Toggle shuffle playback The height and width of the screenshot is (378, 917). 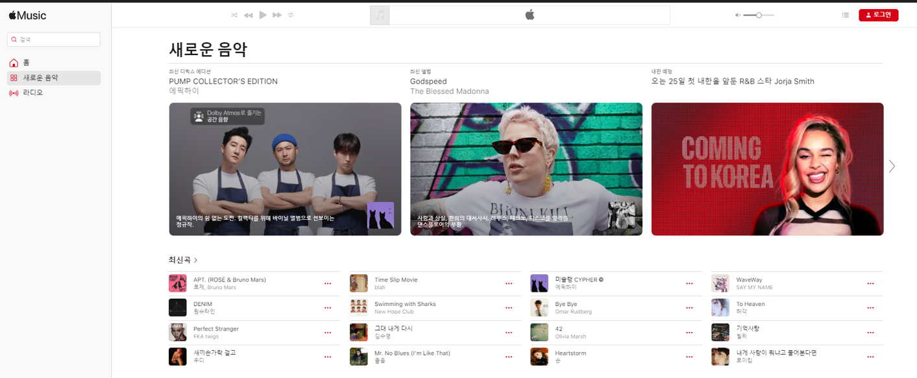pos(234,15)
